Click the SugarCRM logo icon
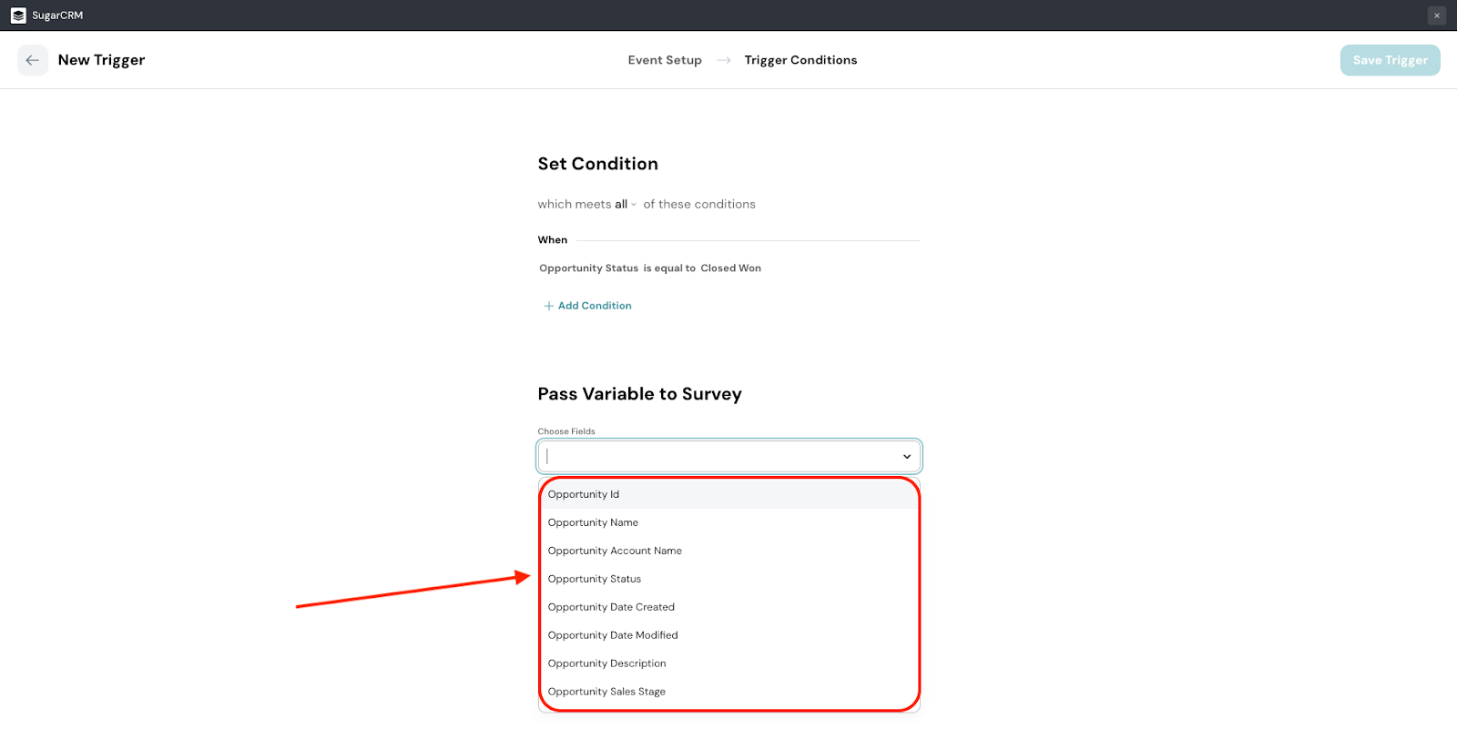 point(18,15)
